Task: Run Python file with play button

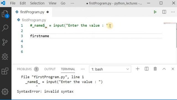Action: [155, 12]
